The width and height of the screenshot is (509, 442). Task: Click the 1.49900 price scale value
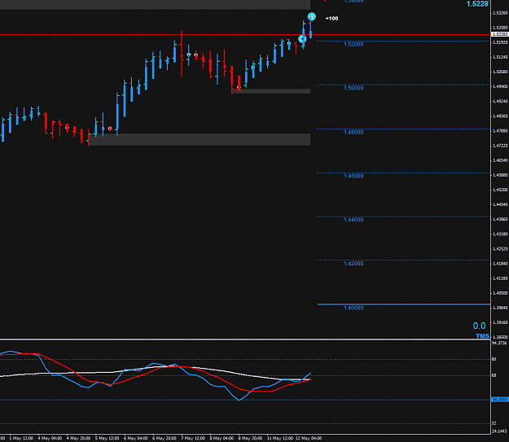[x=500, y=86]
